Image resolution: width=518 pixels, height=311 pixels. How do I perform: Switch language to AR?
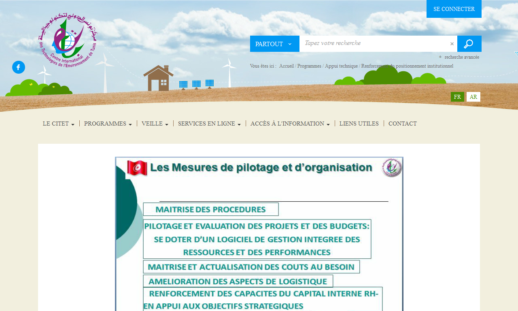[x=473, y=97]
